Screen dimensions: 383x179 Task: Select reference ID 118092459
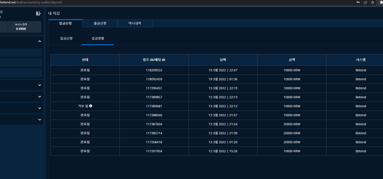click(x=154, y=79)
